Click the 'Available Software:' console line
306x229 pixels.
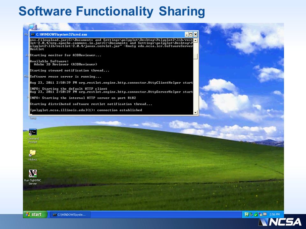(x=49, y=61)
